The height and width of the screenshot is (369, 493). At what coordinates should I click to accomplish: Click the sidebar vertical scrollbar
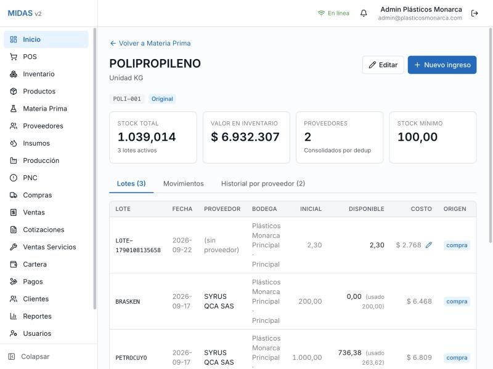95,169
